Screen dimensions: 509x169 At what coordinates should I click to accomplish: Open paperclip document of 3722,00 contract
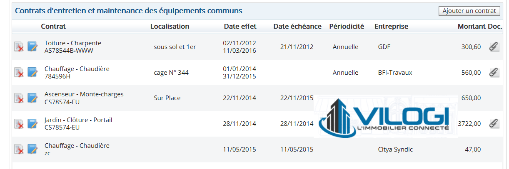(x=494, y=123)
